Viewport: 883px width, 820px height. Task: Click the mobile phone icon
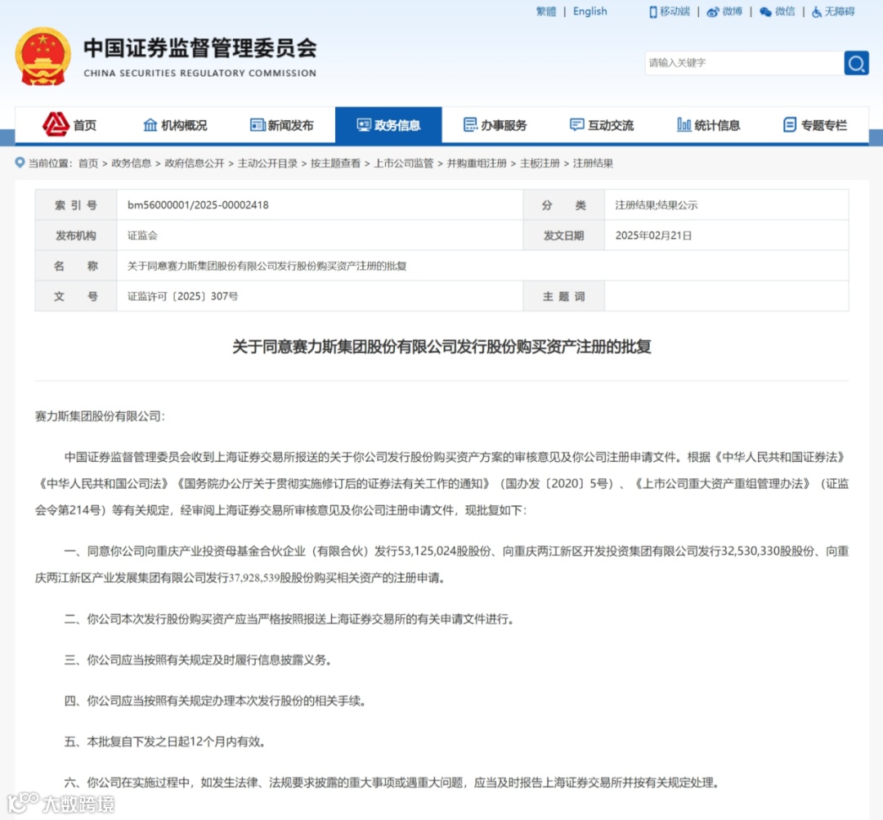652,11
